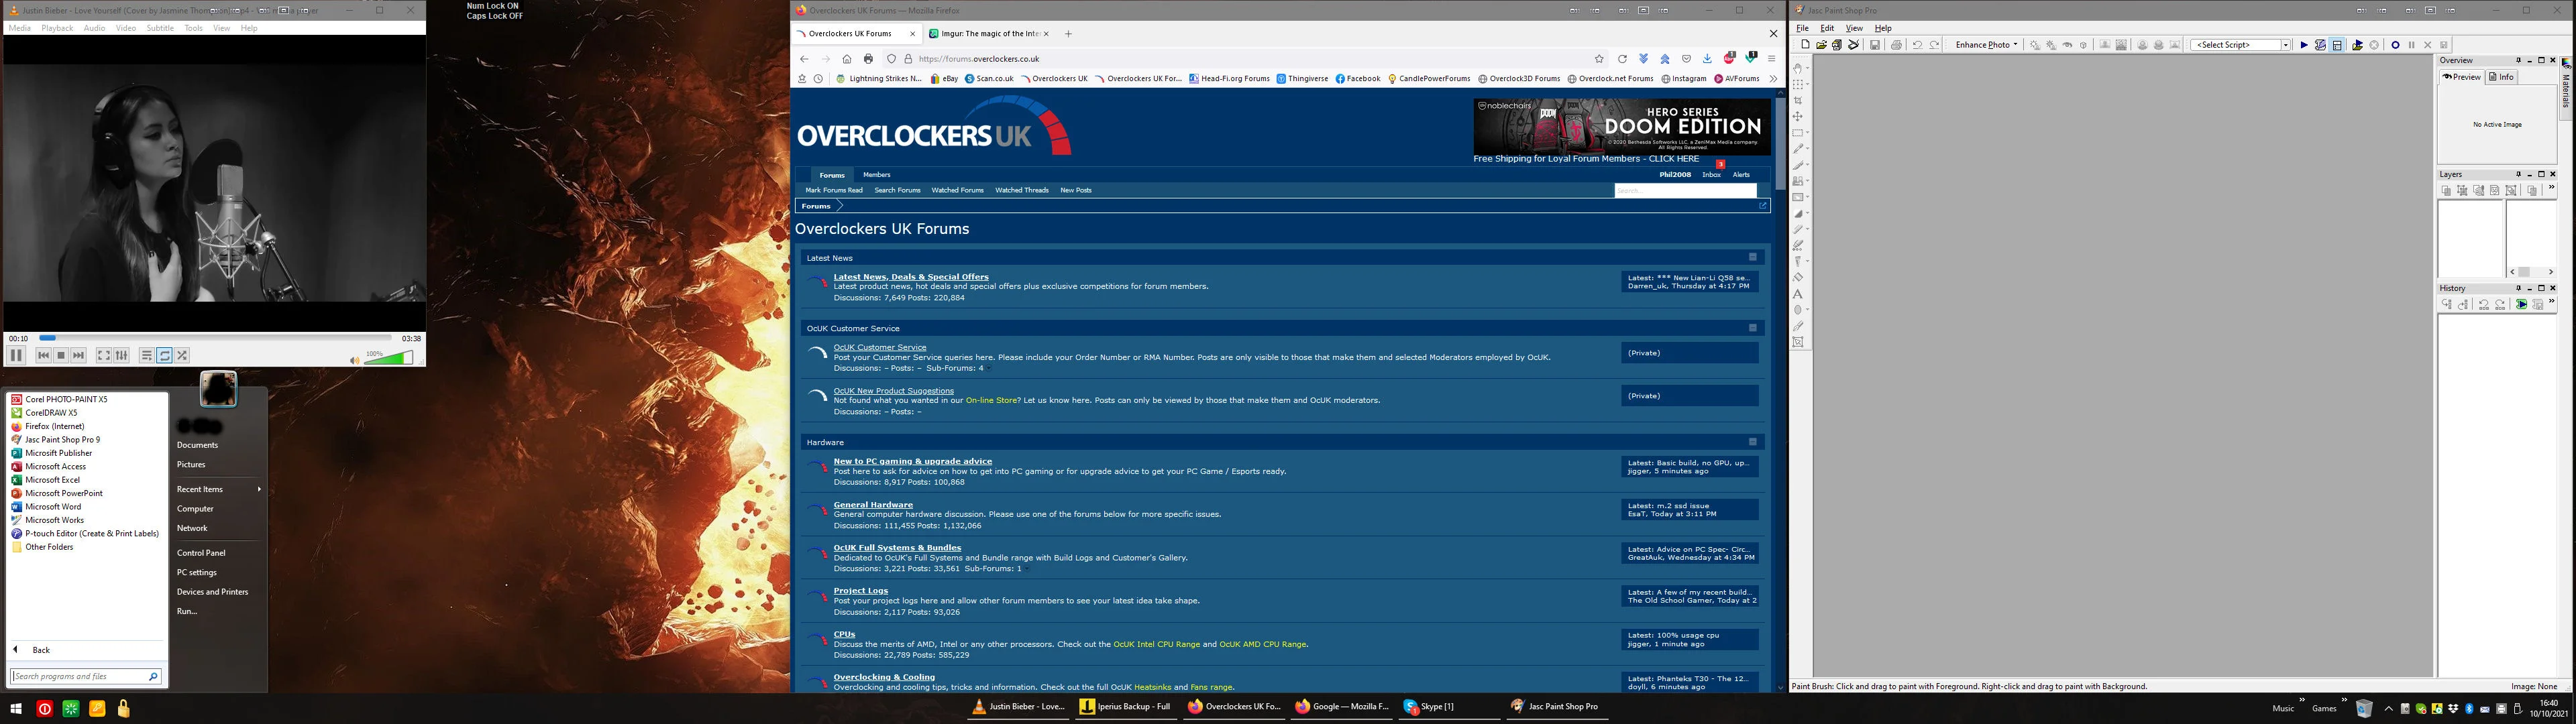Click VLC's stop playback button
Image resolution: width=2576 pixels, height=724 pixels.
[61, 355]
